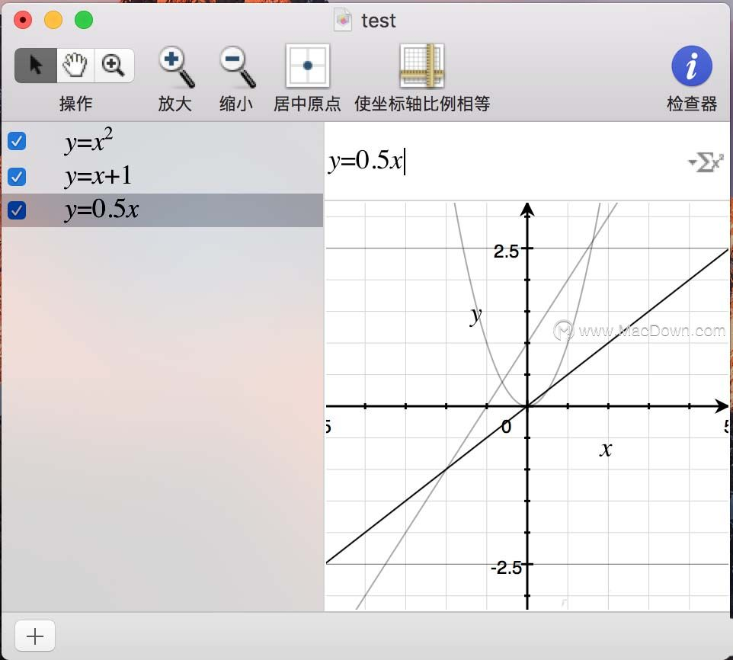Click the + button to add equation
This screenshot has width=733, height=660.
pyautogui.click(x=34, y=635)
